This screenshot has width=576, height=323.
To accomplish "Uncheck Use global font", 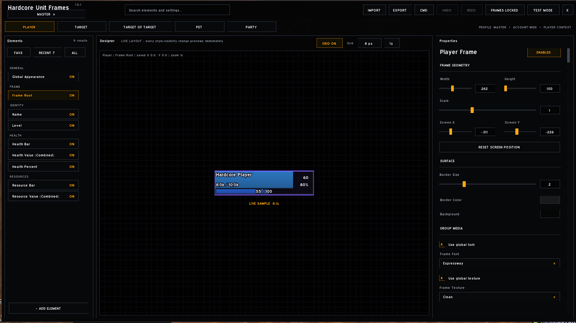I will point(442,245).
